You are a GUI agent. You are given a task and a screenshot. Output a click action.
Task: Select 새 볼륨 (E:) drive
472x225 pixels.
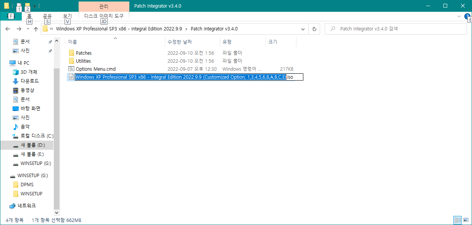pyautogui.click(x=32, y=154)
